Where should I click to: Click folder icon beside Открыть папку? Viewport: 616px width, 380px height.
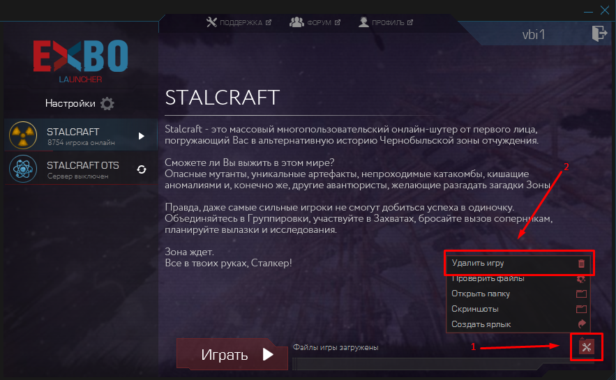click(581, 294)
